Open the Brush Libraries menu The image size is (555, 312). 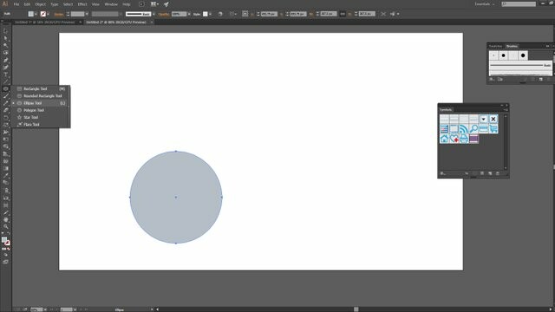click(x=492, y=79)
